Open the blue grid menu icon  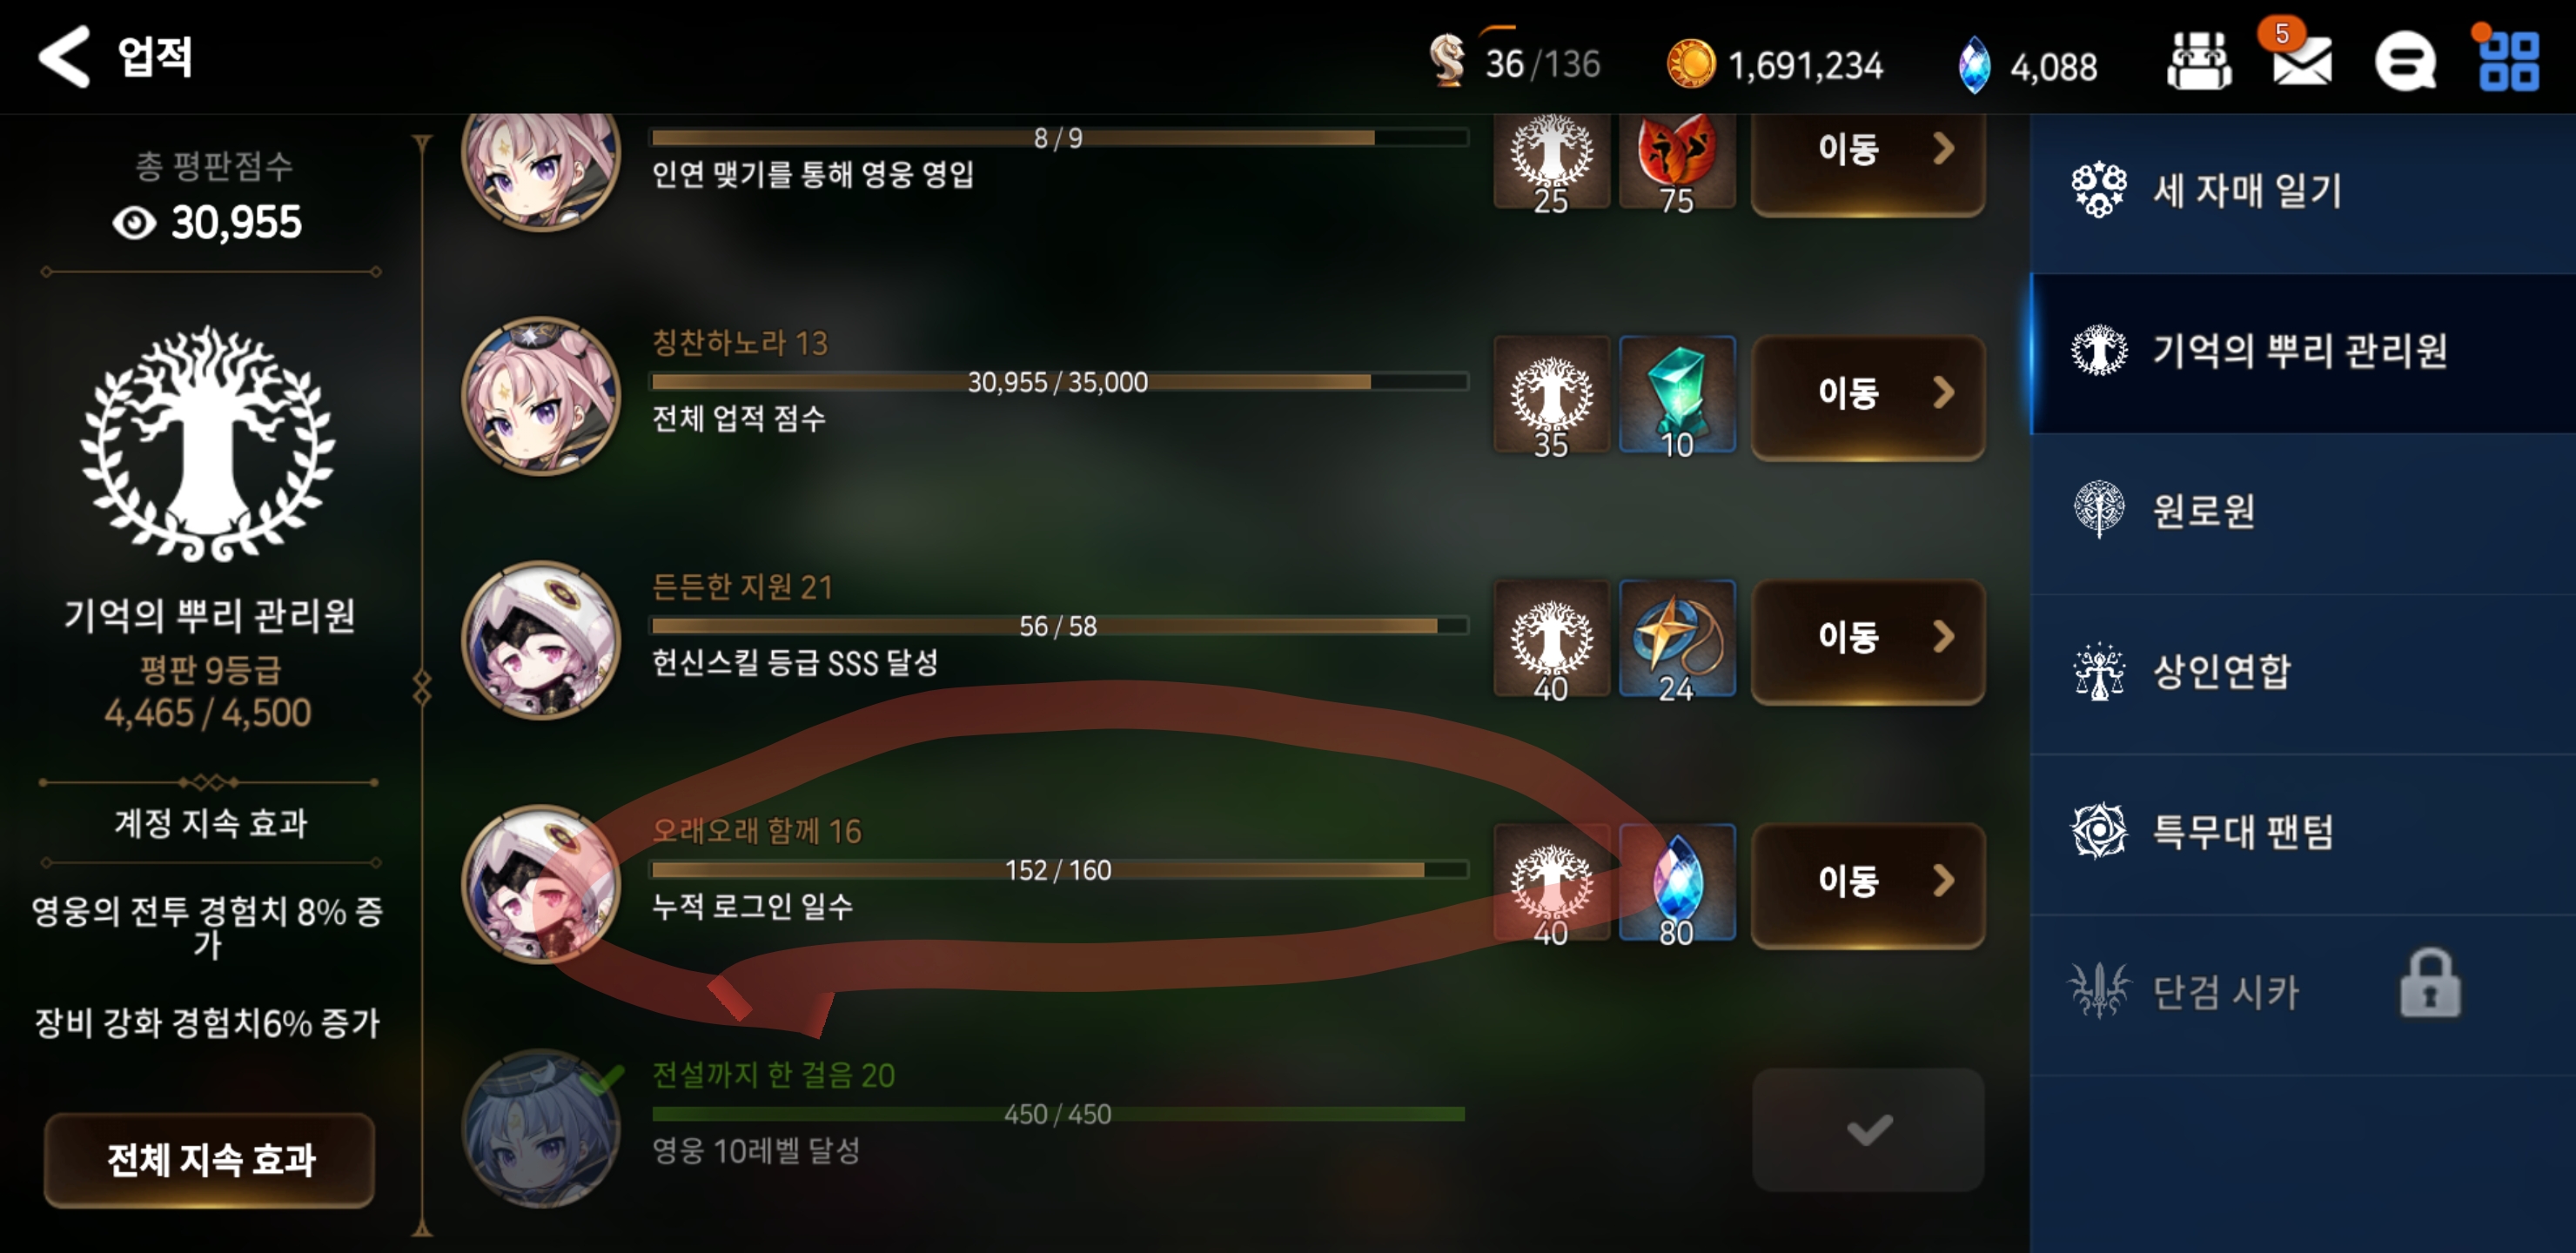coord(2508,62)
